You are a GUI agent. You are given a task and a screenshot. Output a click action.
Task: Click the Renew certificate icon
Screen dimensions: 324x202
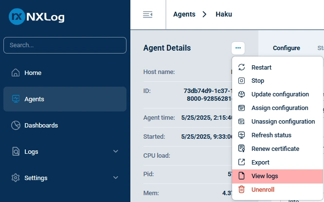(242, 149)
